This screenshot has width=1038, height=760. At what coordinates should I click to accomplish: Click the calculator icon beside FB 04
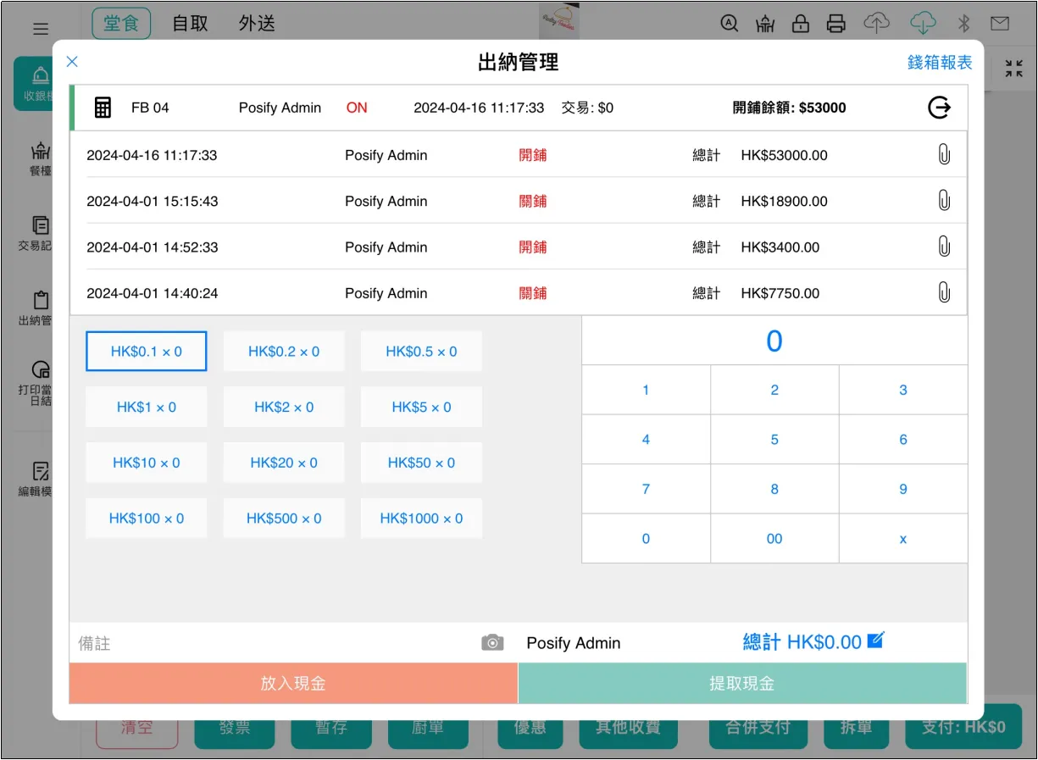[x=103, y=108]
